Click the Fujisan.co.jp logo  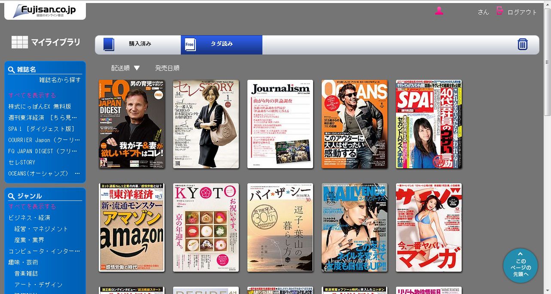pyautogui.click(x=45, y=11)
